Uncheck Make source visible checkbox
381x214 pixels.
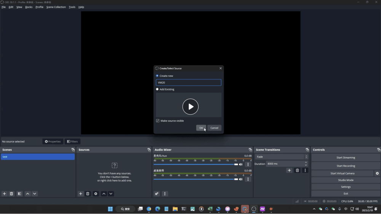coord(158,121)
